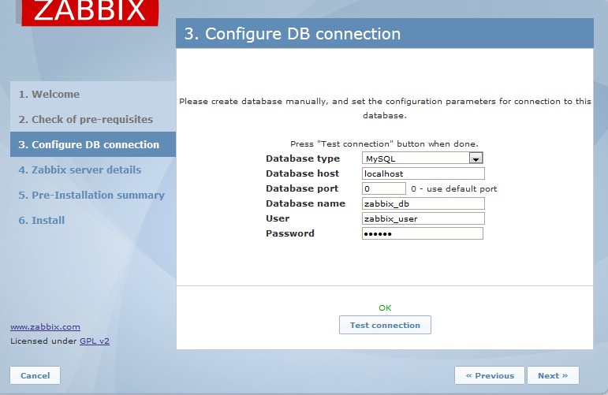Screen dimensions: 608x395
Task: Select step 3. Configure DB connection
Action: tap(93, 144)
